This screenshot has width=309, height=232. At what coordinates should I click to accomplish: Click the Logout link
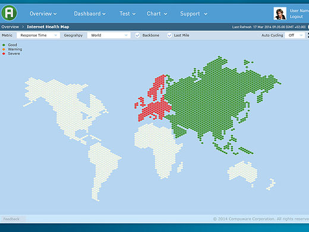pyautogui.click(x=297, y=17)
